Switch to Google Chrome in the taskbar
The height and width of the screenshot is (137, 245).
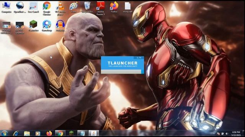click(60, 133)
